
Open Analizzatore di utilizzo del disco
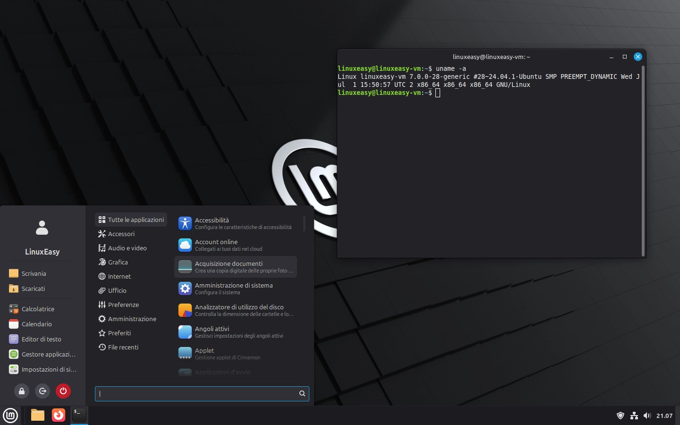point(236,310)
